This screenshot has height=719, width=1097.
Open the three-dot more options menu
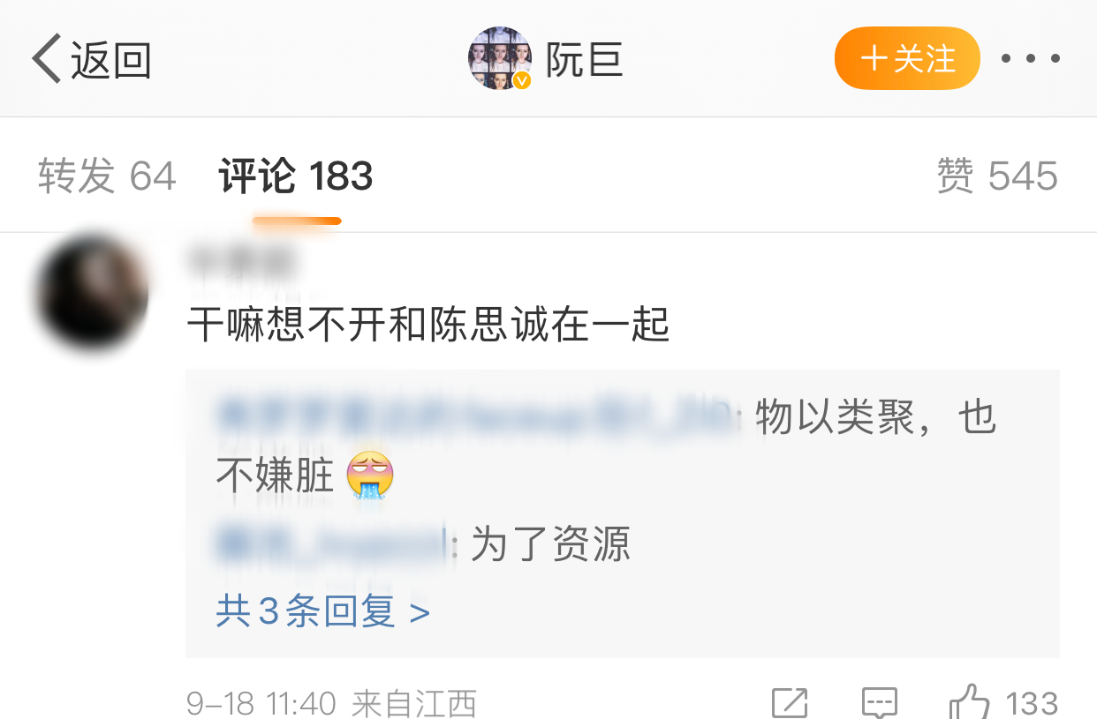click(x=1030, y=59)
